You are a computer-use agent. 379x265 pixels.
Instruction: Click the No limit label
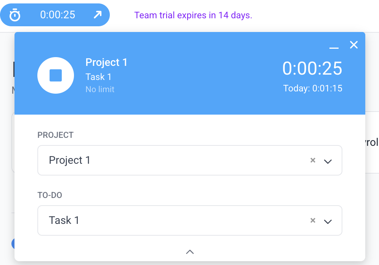click(100, 89)
